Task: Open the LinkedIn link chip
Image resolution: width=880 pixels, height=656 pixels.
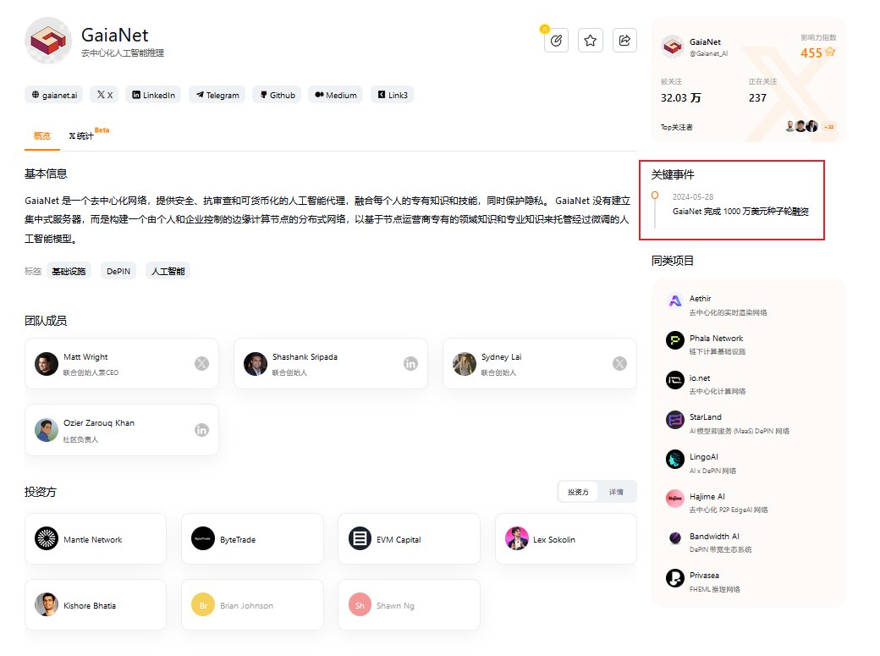Action: 153,95
